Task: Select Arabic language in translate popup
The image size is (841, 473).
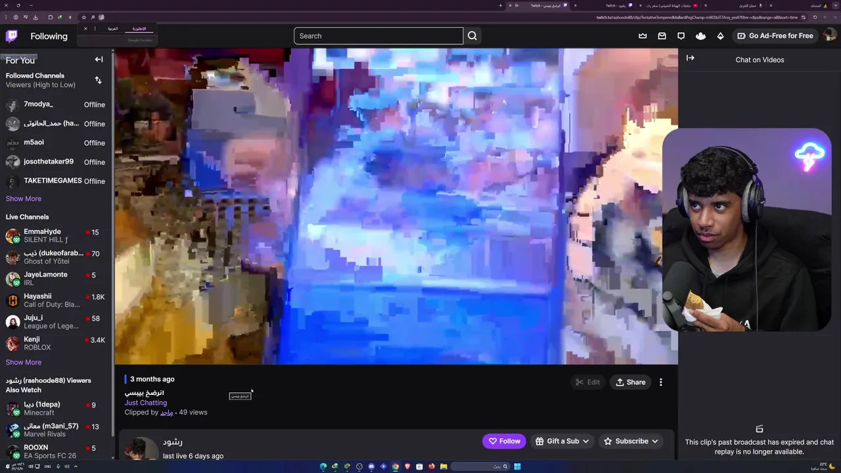Action: (x=113, y=29)
